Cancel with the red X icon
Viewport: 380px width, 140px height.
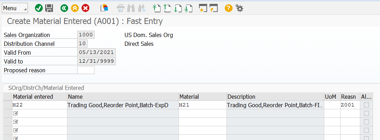pos(85,8)
